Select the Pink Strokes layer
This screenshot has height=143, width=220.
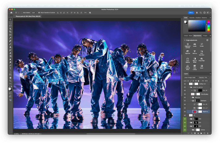[205, 94]
